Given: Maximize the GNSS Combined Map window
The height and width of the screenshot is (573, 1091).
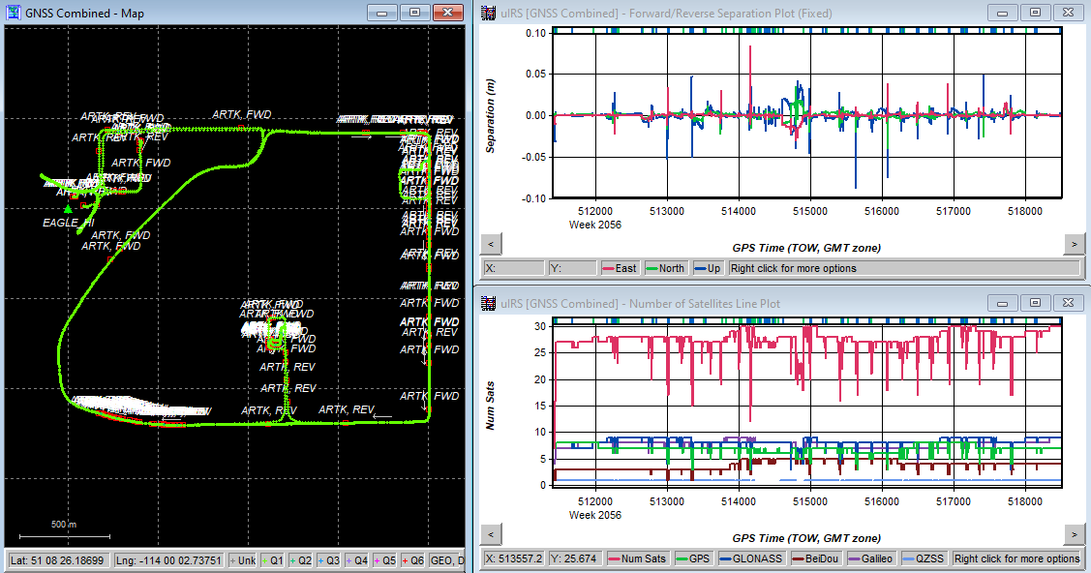Looking at the screenshot, I should click(x=414, y=12).
